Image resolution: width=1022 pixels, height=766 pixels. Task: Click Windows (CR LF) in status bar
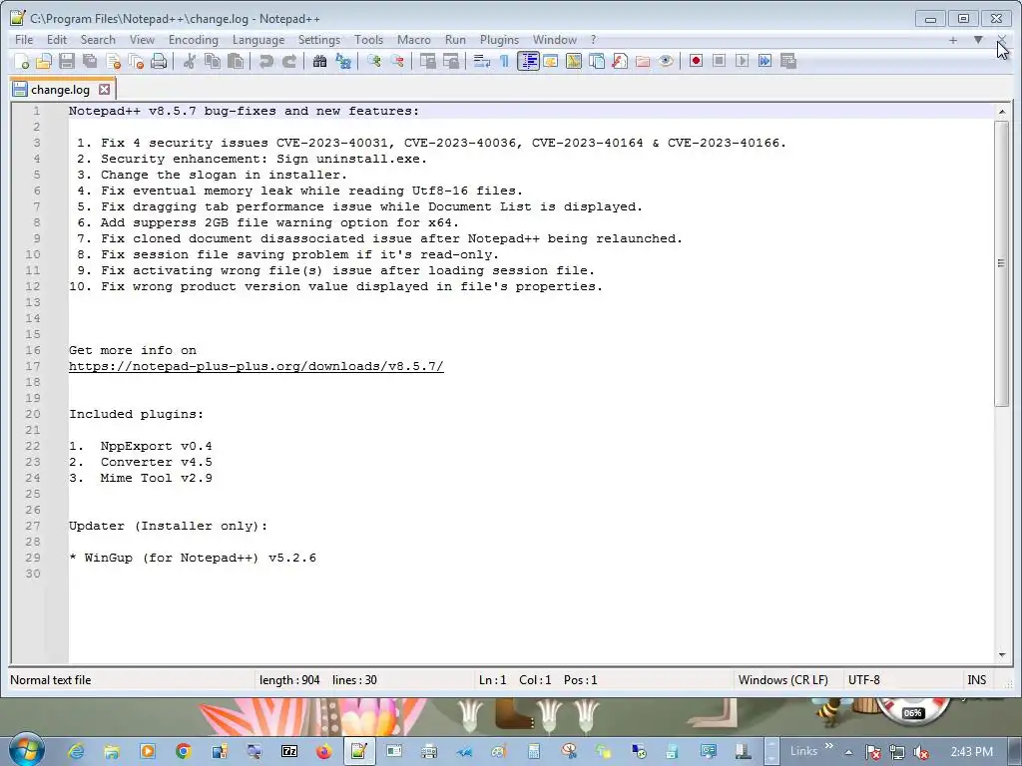click(782, 680)
